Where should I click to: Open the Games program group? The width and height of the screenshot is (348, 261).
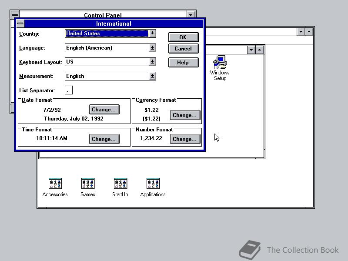[x=87, y=183]
